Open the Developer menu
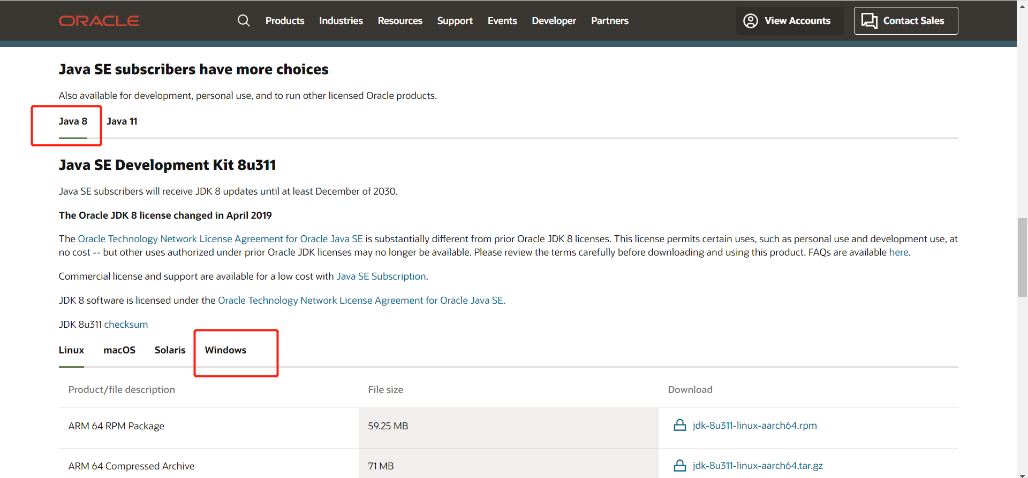This screenshot has height=478, width=1028. click(x=554, y=21)
